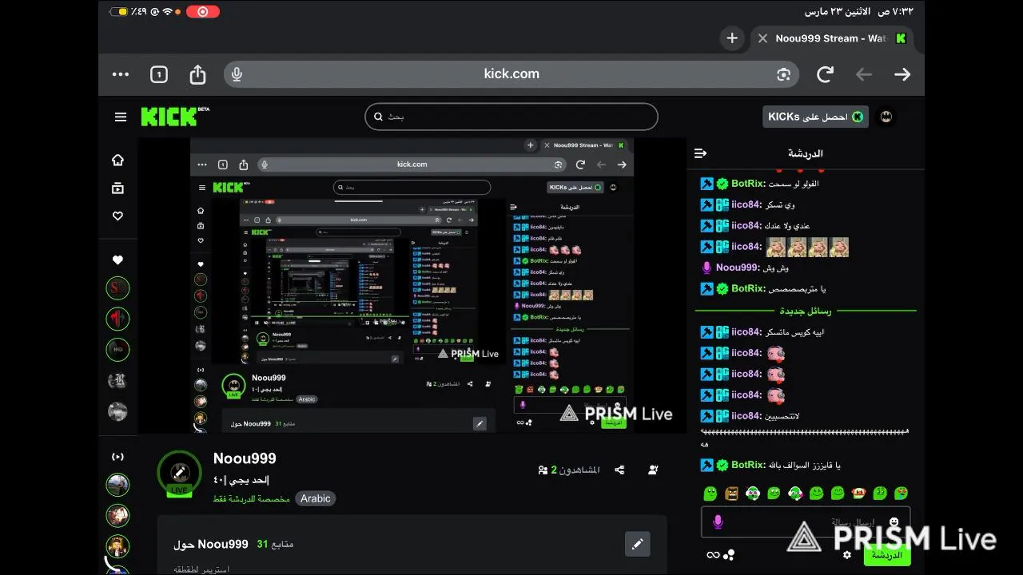Image resolution: width=1023 pixels, height=575 pixels.
Task: Click BotRix name in الفولو لو سمحت message
Action: coord(746,184)
